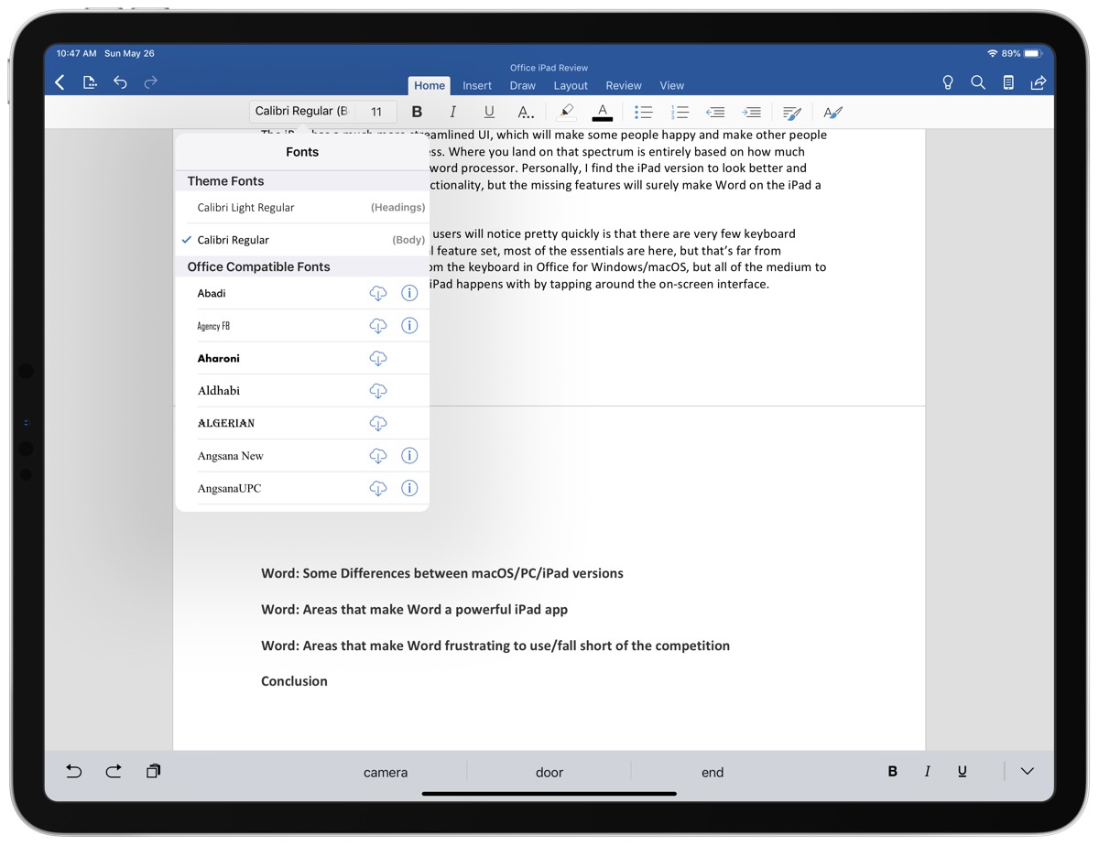Select Calibri Light Regular headings font

pyautogui.click(x=302, y=208)
